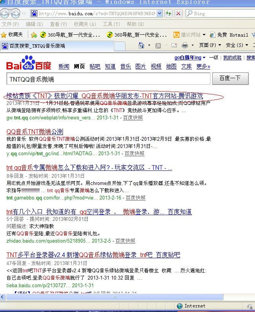Screen dimensions: 255x312
Task: Open the 收藏夹(A) menu
Action: (85, 24)
